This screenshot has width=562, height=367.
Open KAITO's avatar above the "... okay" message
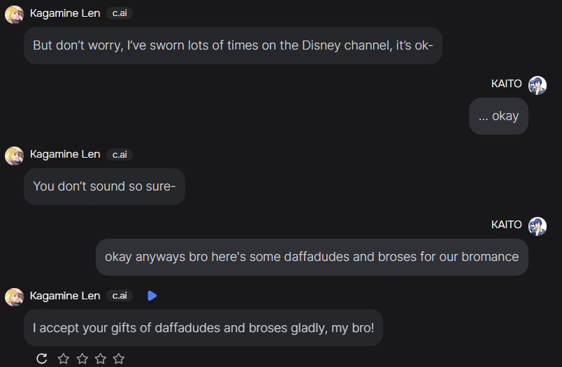click(537, 85)
